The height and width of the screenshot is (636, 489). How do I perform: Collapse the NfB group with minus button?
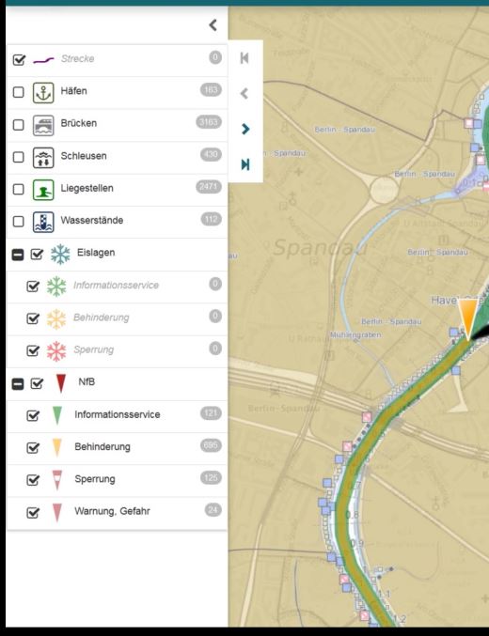pyautogui.click(x=18, y=383)
